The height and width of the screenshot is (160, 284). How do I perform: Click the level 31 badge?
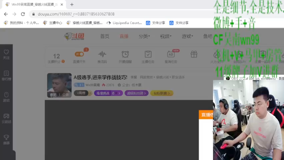tap(79, 85)
